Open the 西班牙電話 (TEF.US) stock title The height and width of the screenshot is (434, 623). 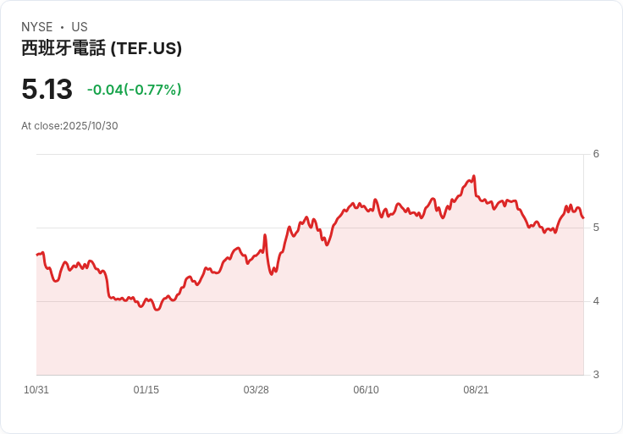[102, 49]
